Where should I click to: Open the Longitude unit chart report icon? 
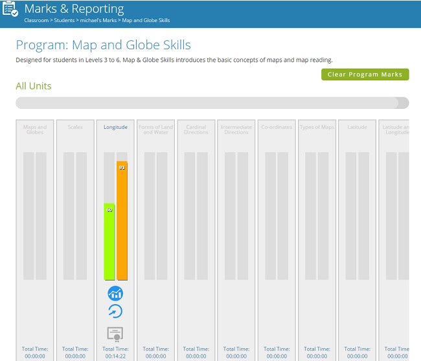tap(115, 294)
